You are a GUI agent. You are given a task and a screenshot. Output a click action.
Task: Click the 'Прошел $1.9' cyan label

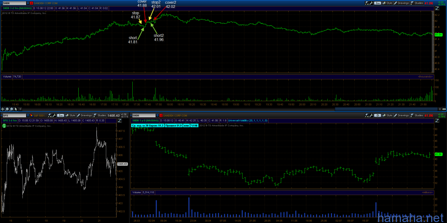point(173,125)
